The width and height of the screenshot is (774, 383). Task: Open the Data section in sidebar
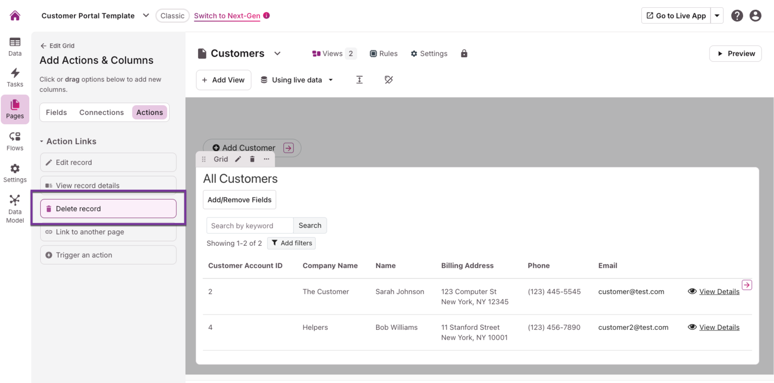click(x=15, y=46)
